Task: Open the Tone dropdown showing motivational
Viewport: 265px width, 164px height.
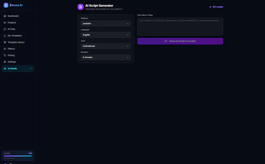Action: pos(106,46)
